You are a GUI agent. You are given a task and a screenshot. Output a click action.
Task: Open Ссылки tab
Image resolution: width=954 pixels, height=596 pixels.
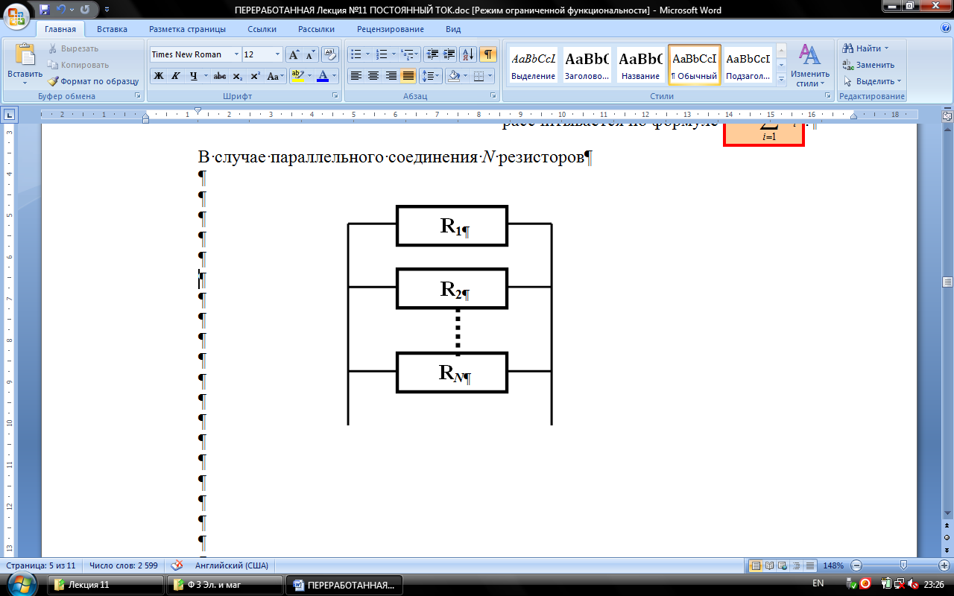coord(262,29)
